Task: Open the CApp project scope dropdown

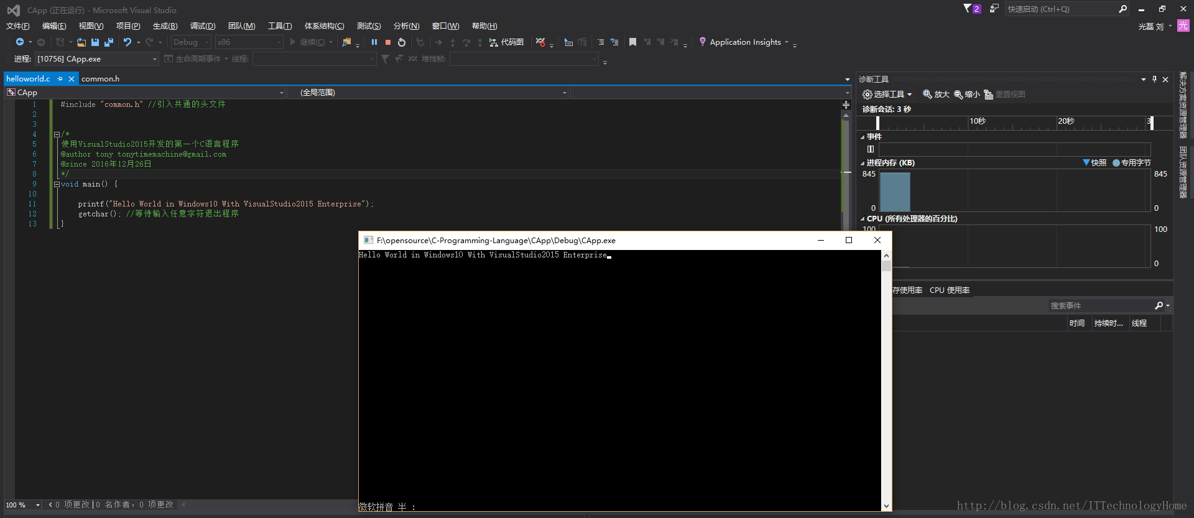Action: pos(145,93)
